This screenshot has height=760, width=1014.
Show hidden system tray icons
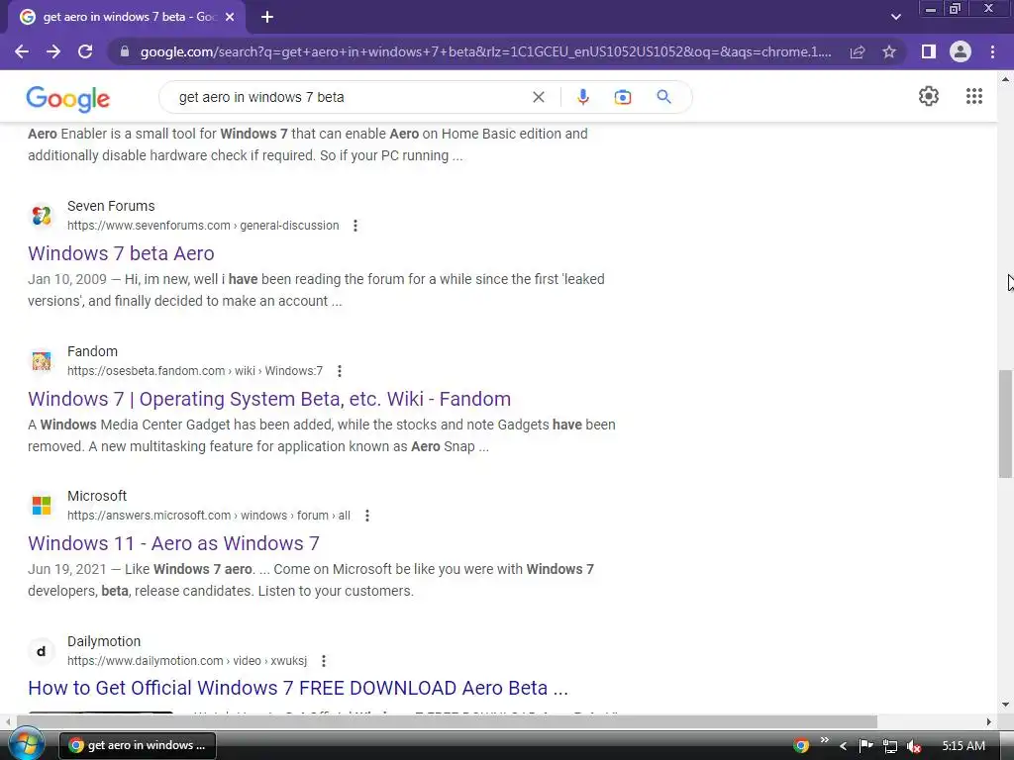point(844,746)
